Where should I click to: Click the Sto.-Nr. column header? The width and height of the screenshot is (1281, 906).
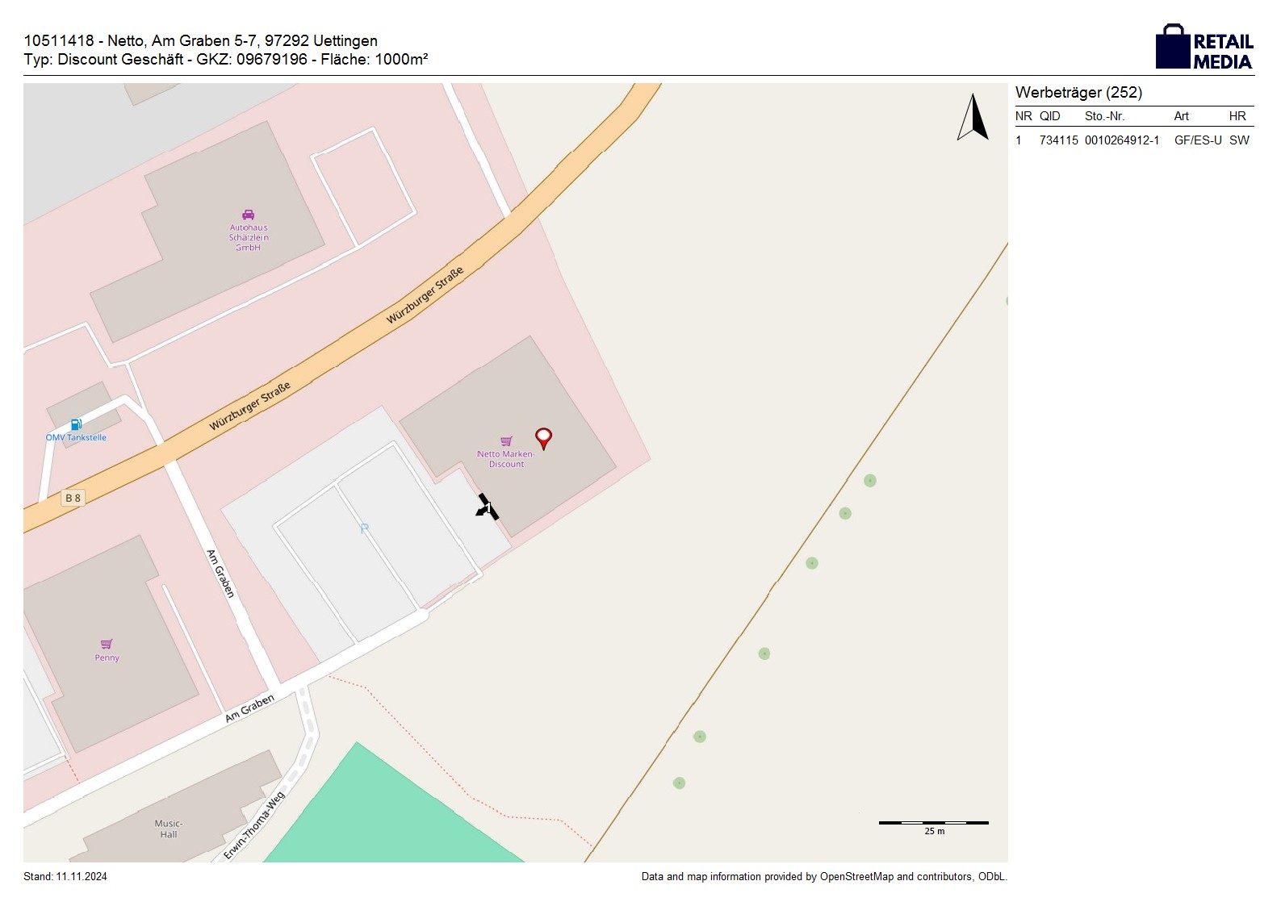[1104, 116]
